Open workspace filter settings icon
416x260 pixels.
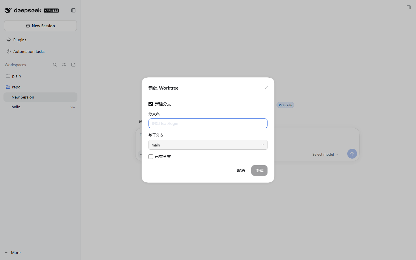[x=64, y=65]
